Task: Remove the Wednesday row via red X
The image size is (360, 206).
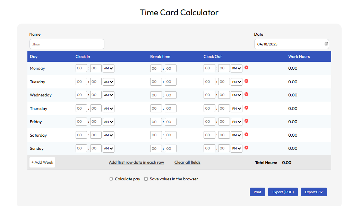Action: pos(246,94)
